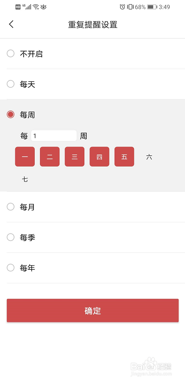Click the week interval input field

54,136
